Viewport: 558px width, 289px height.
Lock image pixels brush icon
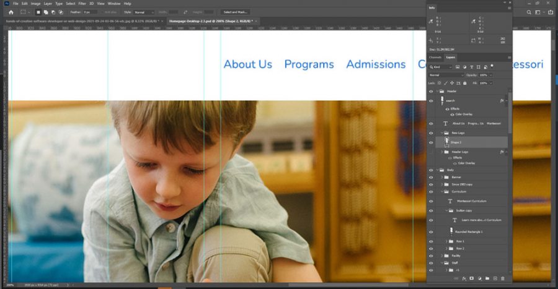pyautogui.click(x=446, y=83)
